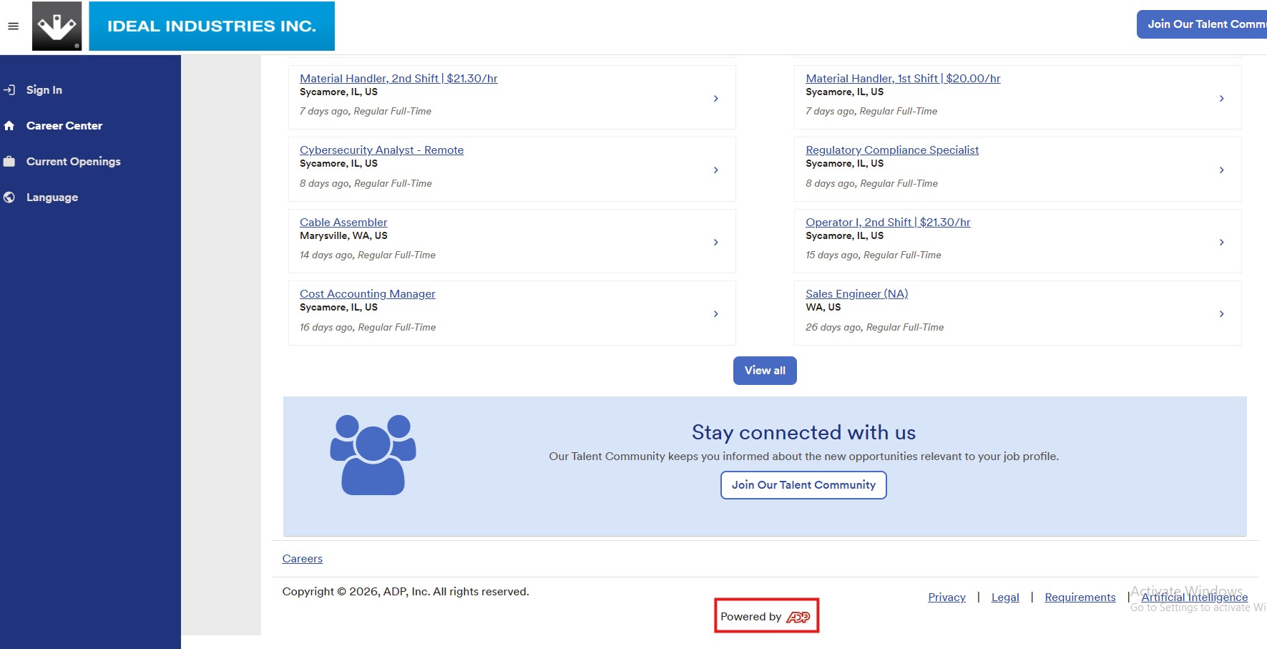Click Join Our Talent Community outlined button
Viewport: 1267px width, 649px height.
803,485
